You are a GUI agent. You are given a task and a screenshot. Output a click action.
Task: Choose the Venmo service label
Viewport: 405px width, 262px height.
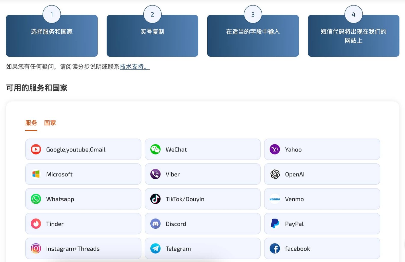[294, 199]
